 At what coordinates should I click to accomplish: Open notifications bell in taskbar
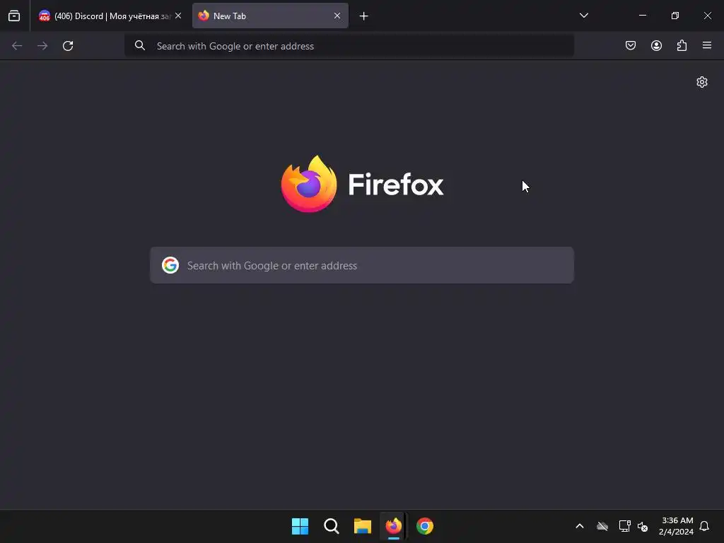[705, 526]
